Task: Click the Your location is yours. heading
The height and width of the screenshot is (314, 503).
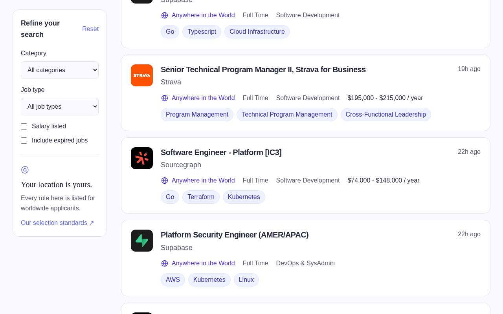Action: [x=57, y=184]
